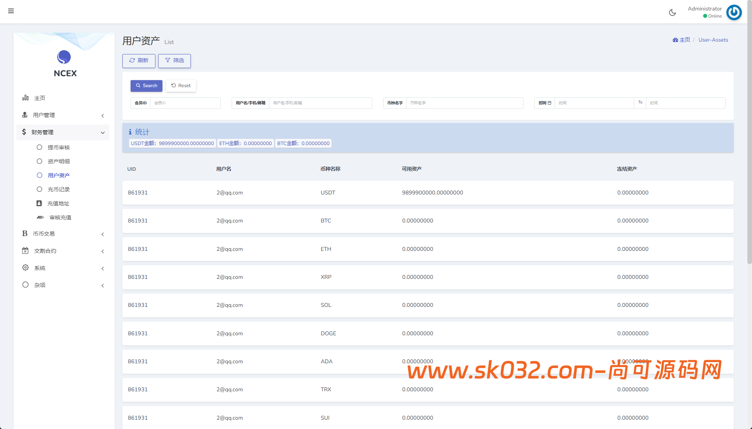This screenshot has height=429, width=752.
Task: Click the ETH金额 statistic badge
Action: point(245,143)
